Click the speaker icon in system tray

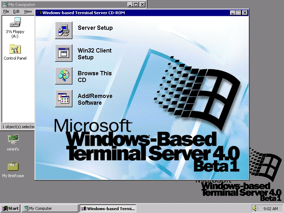pos(255,208)
